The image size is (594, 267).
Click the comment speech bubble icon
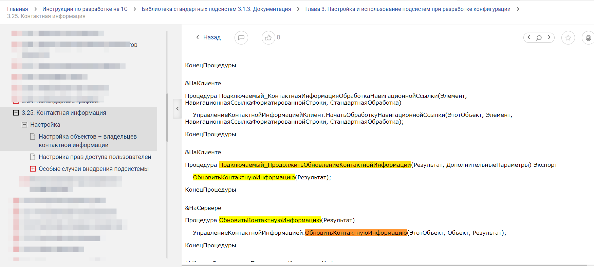[x=241, y=37]
